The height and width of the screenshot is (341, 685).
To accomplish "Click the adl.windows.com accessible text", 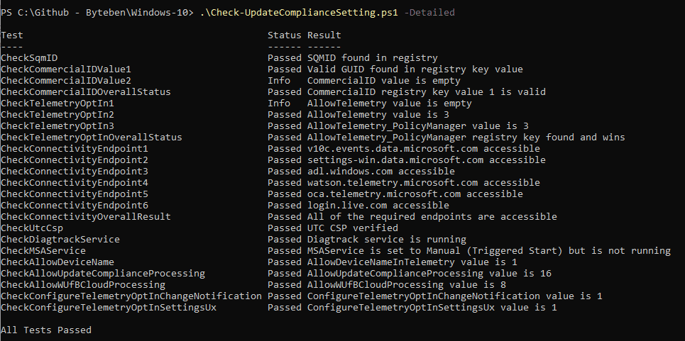I will pos(381,171).
